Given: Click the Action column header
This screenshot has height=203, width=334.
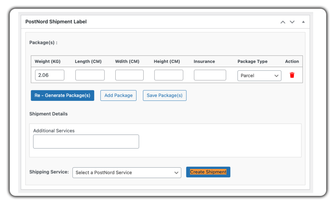Looking at the screenshot, I should point(292,61).
